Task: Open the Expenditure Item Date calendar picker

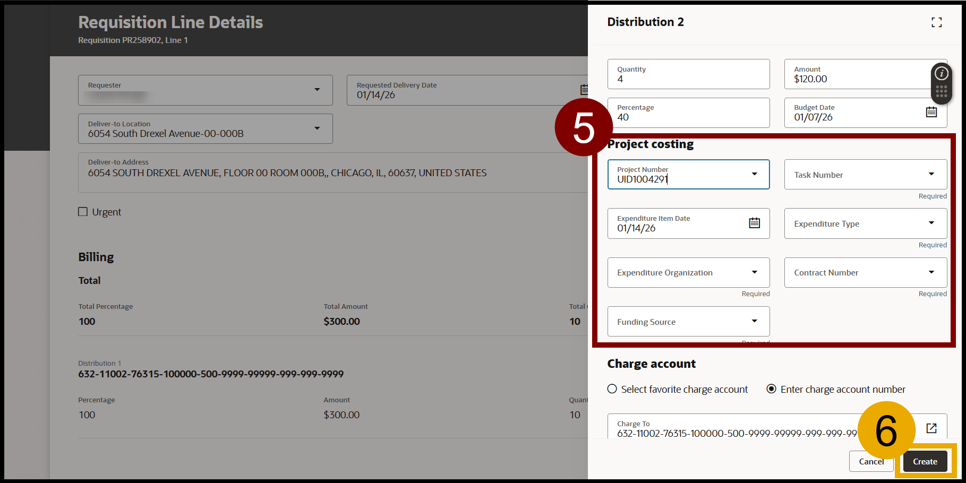Action: (754, 223)
